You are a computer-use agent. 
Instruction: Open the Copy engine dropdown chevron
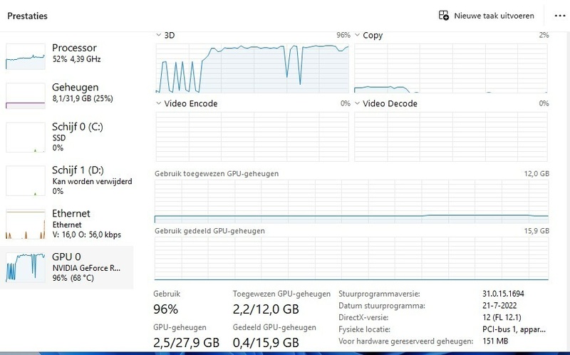(357, 35)
